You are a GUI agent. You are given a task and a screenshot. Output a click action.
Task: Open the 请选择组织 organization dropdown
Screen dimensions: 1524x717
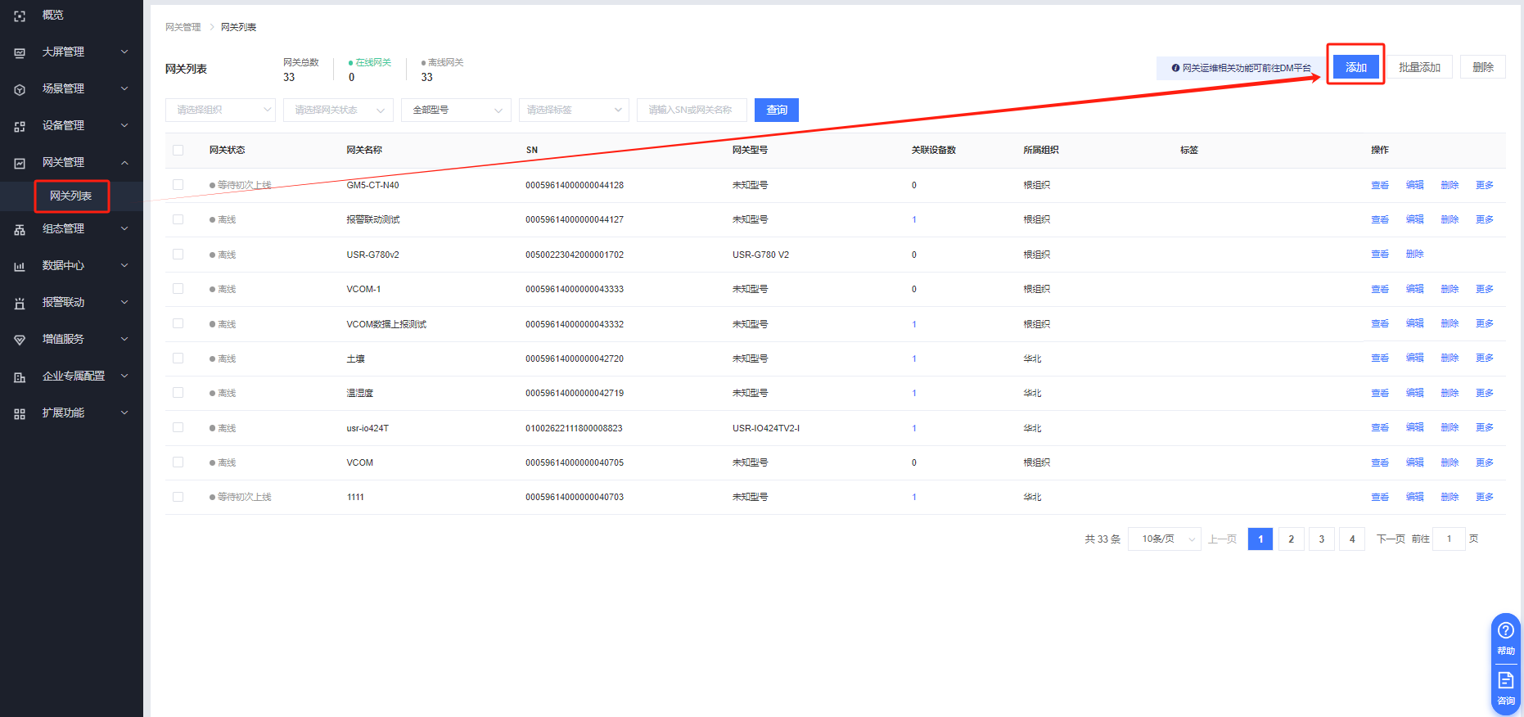tap(220, 110)
